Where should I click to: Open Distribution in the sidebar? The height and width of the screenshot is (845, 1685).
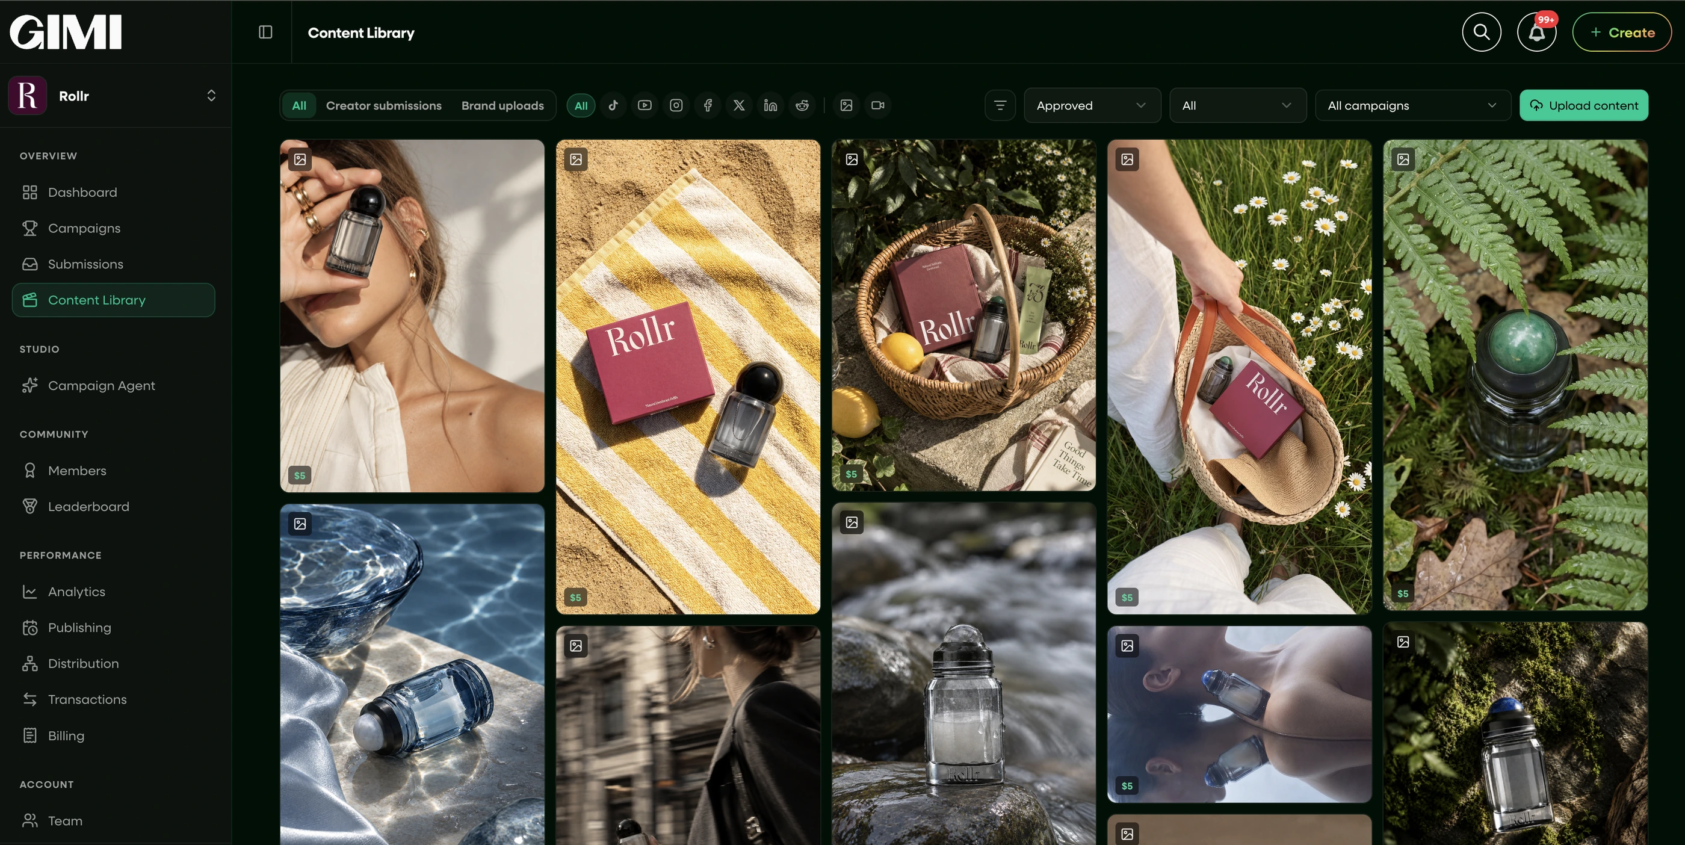[x=113, y=664]
